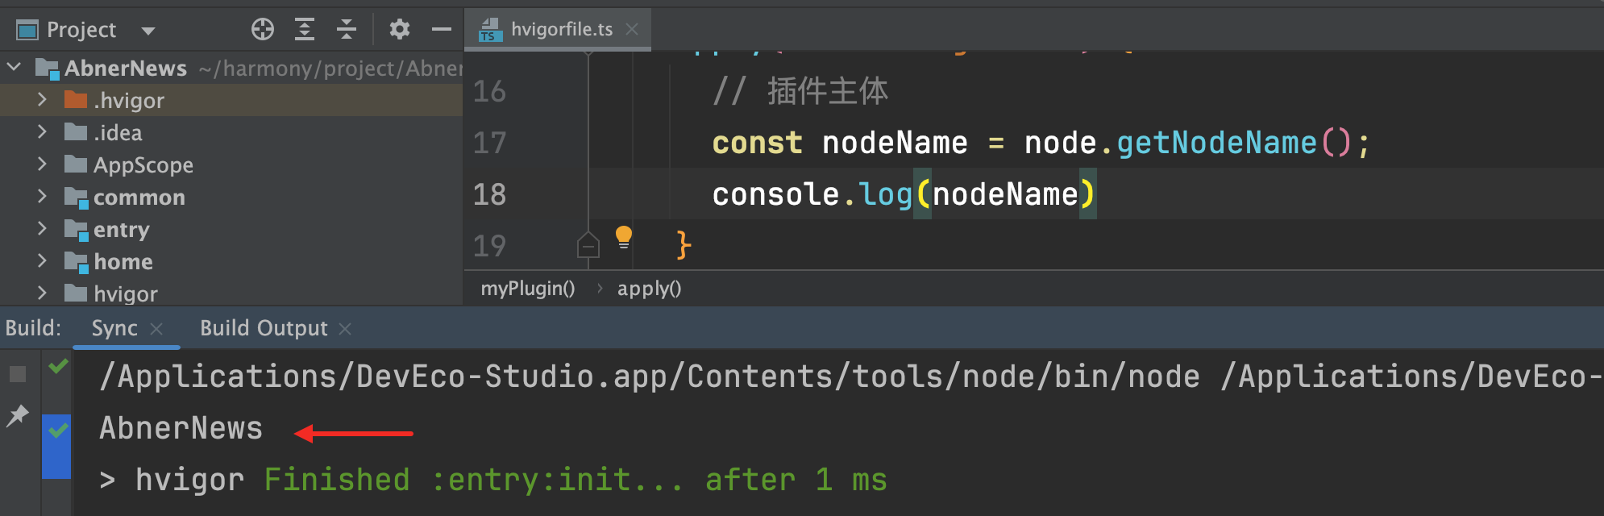Click the myPlugin() breadcrumb
Image resolution: width=1604 pixels, height=516 pixels.
528,289
